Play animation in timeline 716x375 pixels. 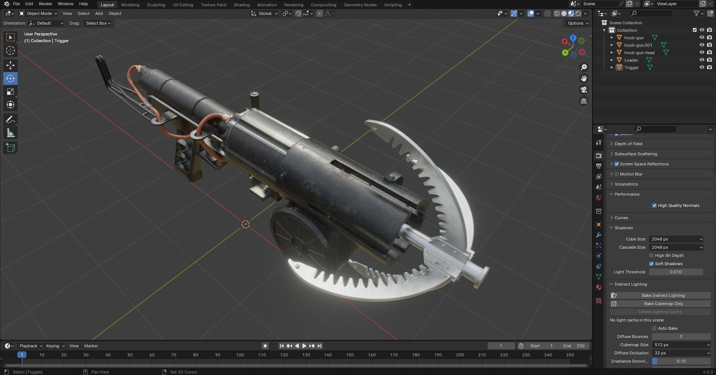304,346
